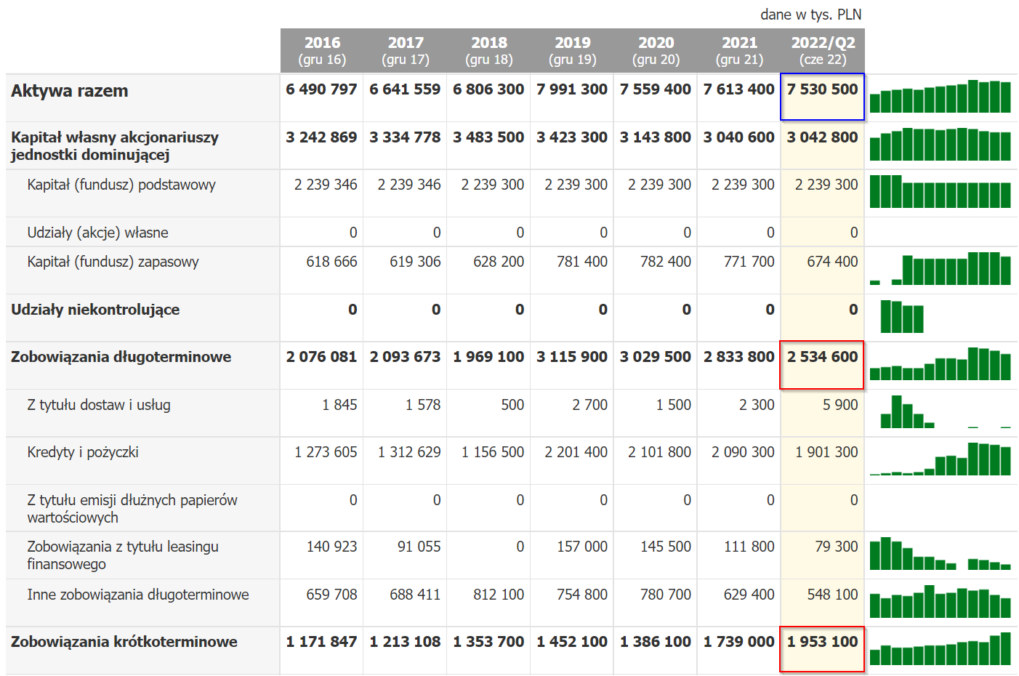This screenshot has width=1019, height=676.
Task: Click the Z tytułu emisji dłużnych papierów label
Action: click(132, 509)
